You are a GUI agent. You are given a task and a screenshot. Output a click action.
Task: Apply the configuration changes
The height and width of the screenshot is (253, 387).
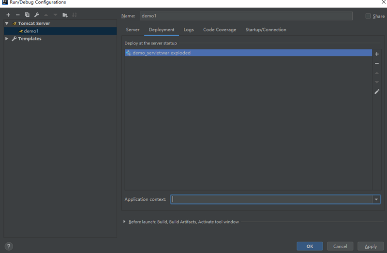pos(371,246)
